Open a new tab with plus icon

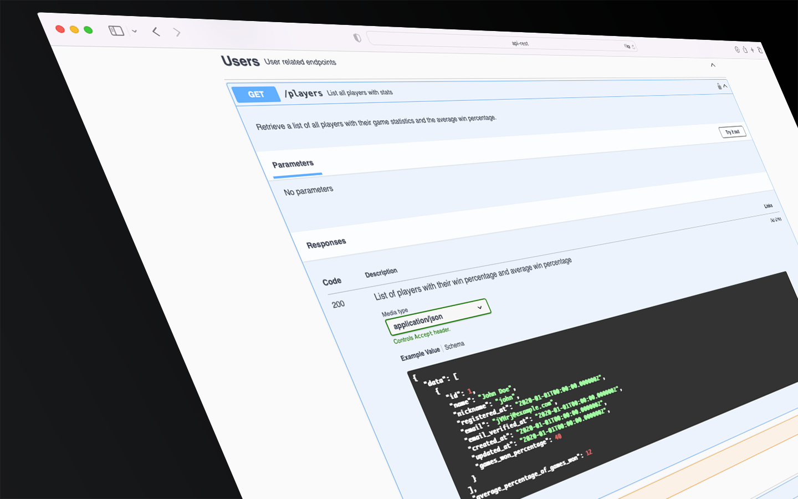click(752, 50)
